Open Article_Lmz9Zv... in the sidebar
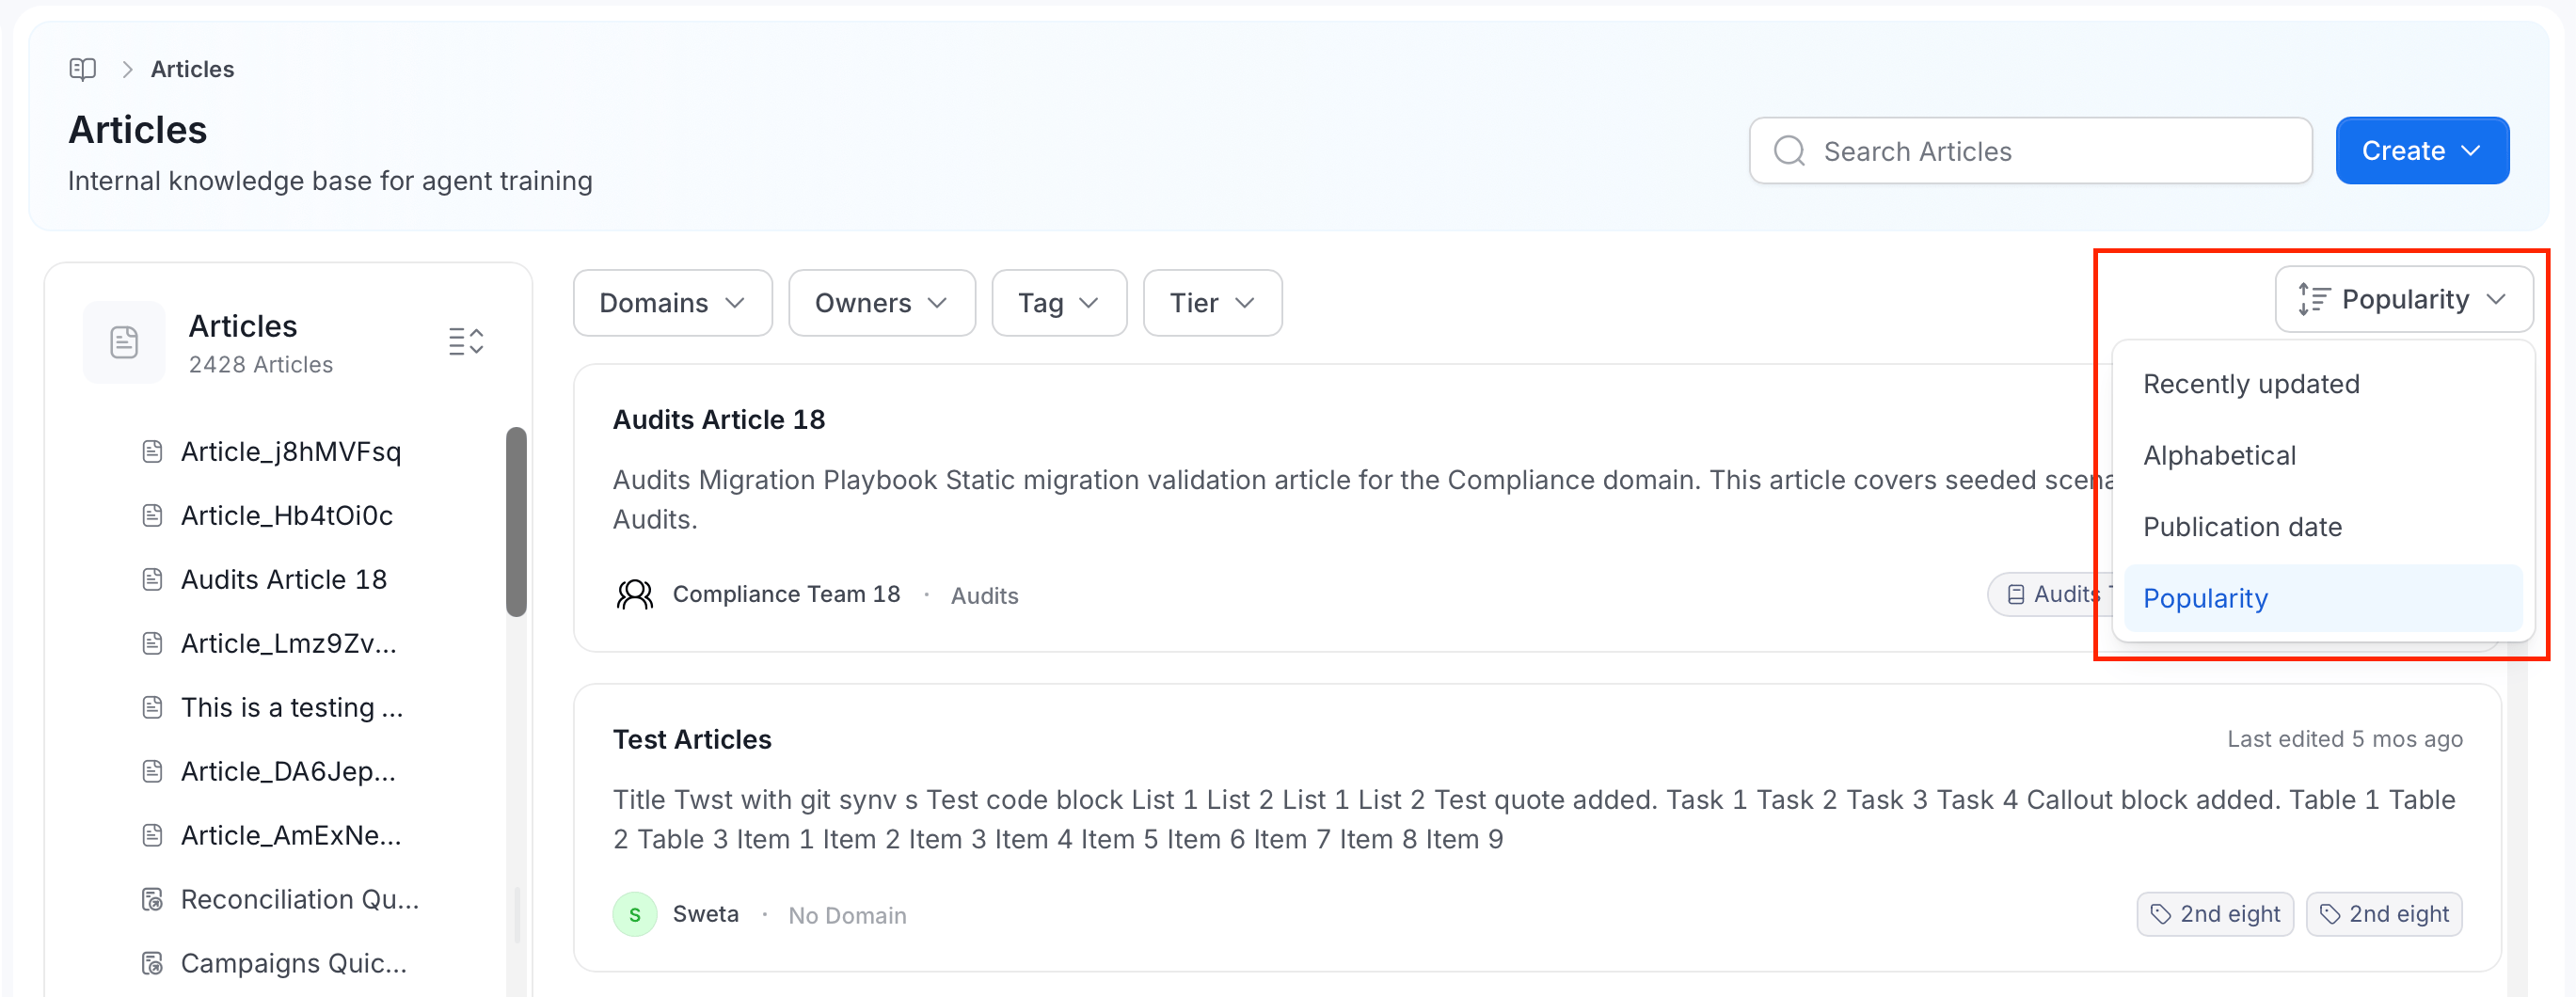The width and height of the screenshot is (2576, 997). pyautogui.click(x=288, y=644)
